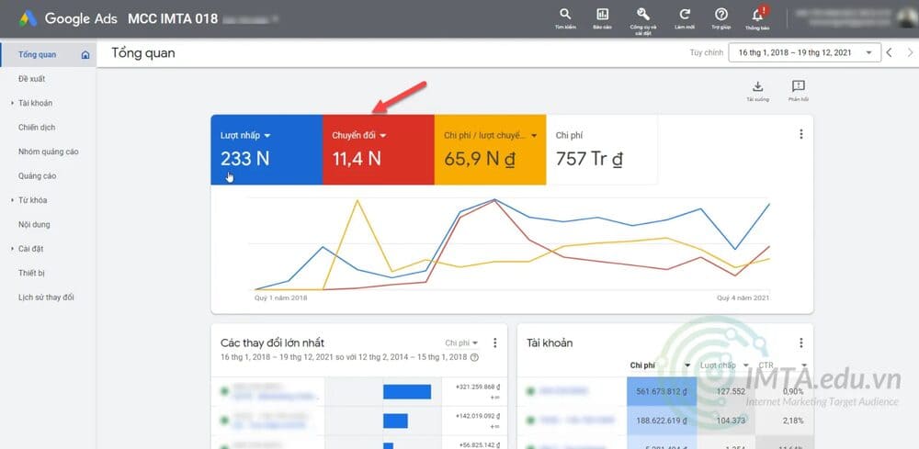Click the Quý 1 năm 2018 axis label
Image resolution: width=919 pixels, height=449 pixels.
pos(280,298)
